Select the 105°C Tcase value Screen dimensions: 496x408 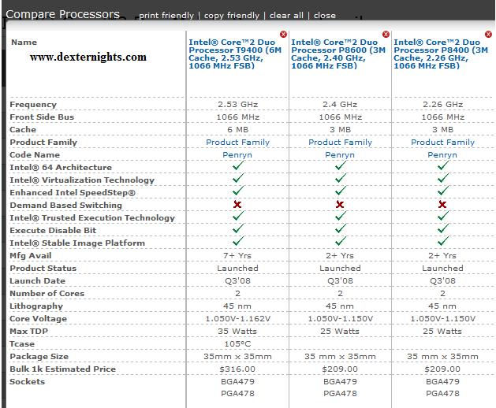click(237, 344)
